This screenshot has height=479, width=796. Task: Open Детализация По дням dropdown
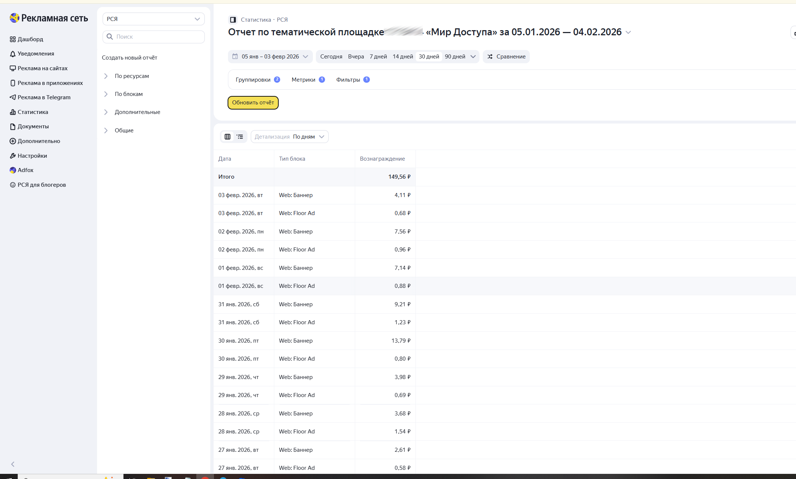289,137
